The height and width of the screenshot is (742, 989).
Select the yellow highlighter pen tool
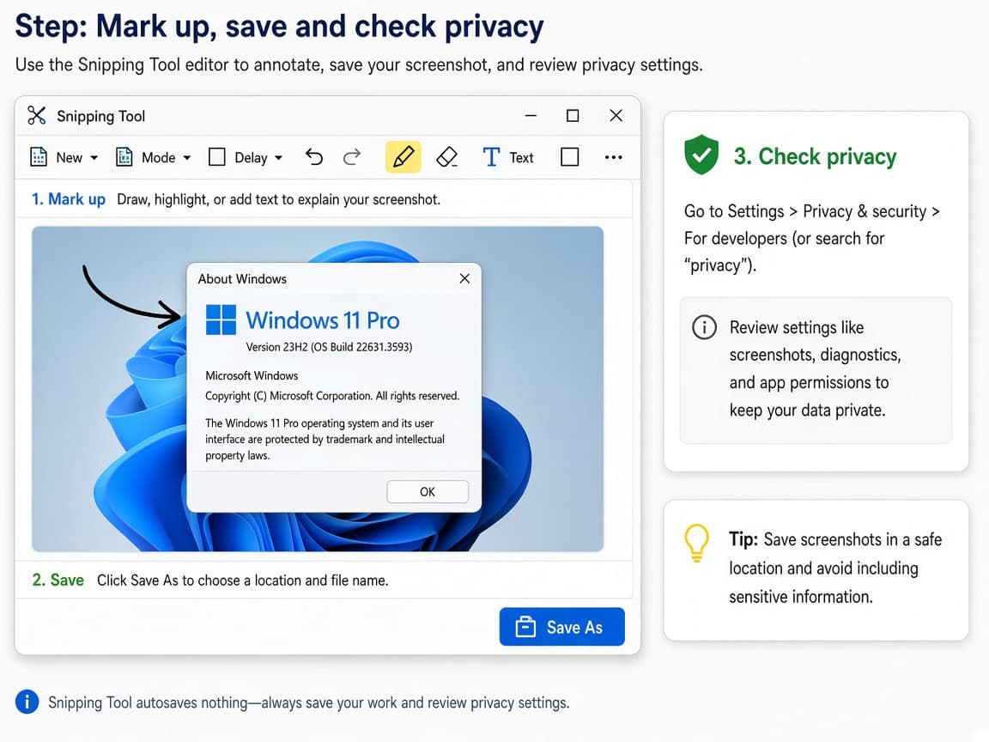point(403,157)
